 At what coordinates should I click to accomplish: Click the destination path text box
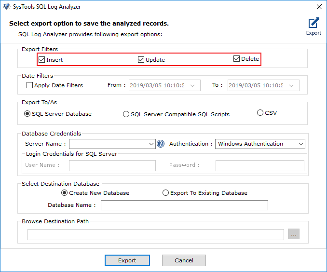point(156,235)
